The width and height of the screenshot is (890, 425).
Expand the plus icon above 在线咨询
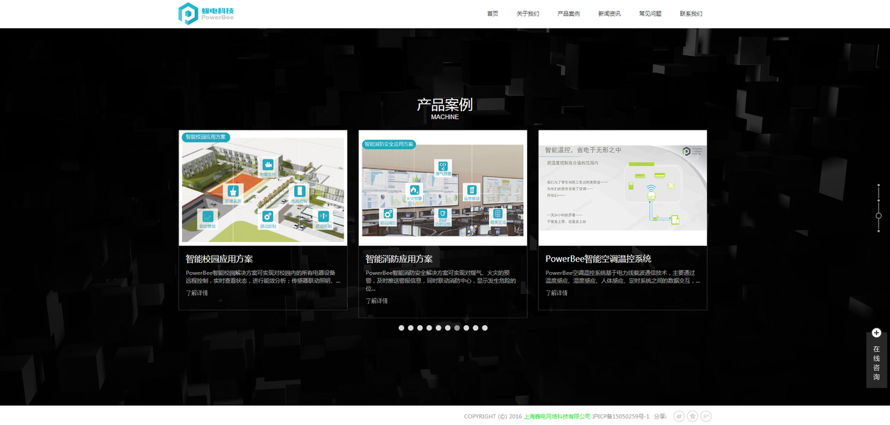877,333
